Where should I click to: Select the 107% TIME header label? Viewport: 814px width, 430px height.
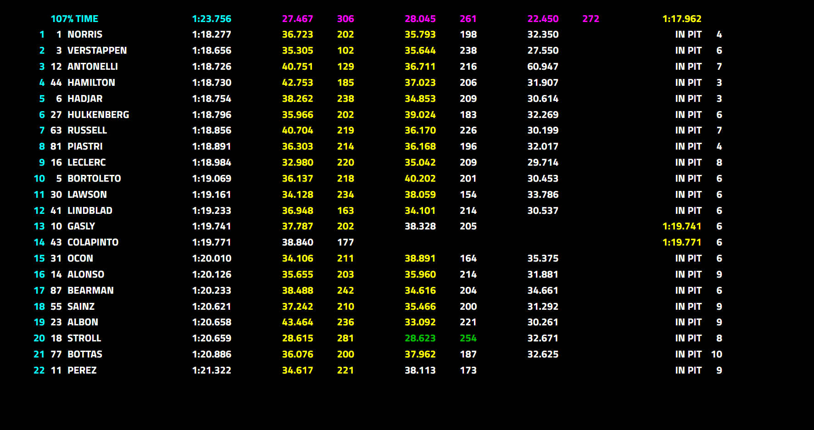pyautogui.click(x=74, y=19)
